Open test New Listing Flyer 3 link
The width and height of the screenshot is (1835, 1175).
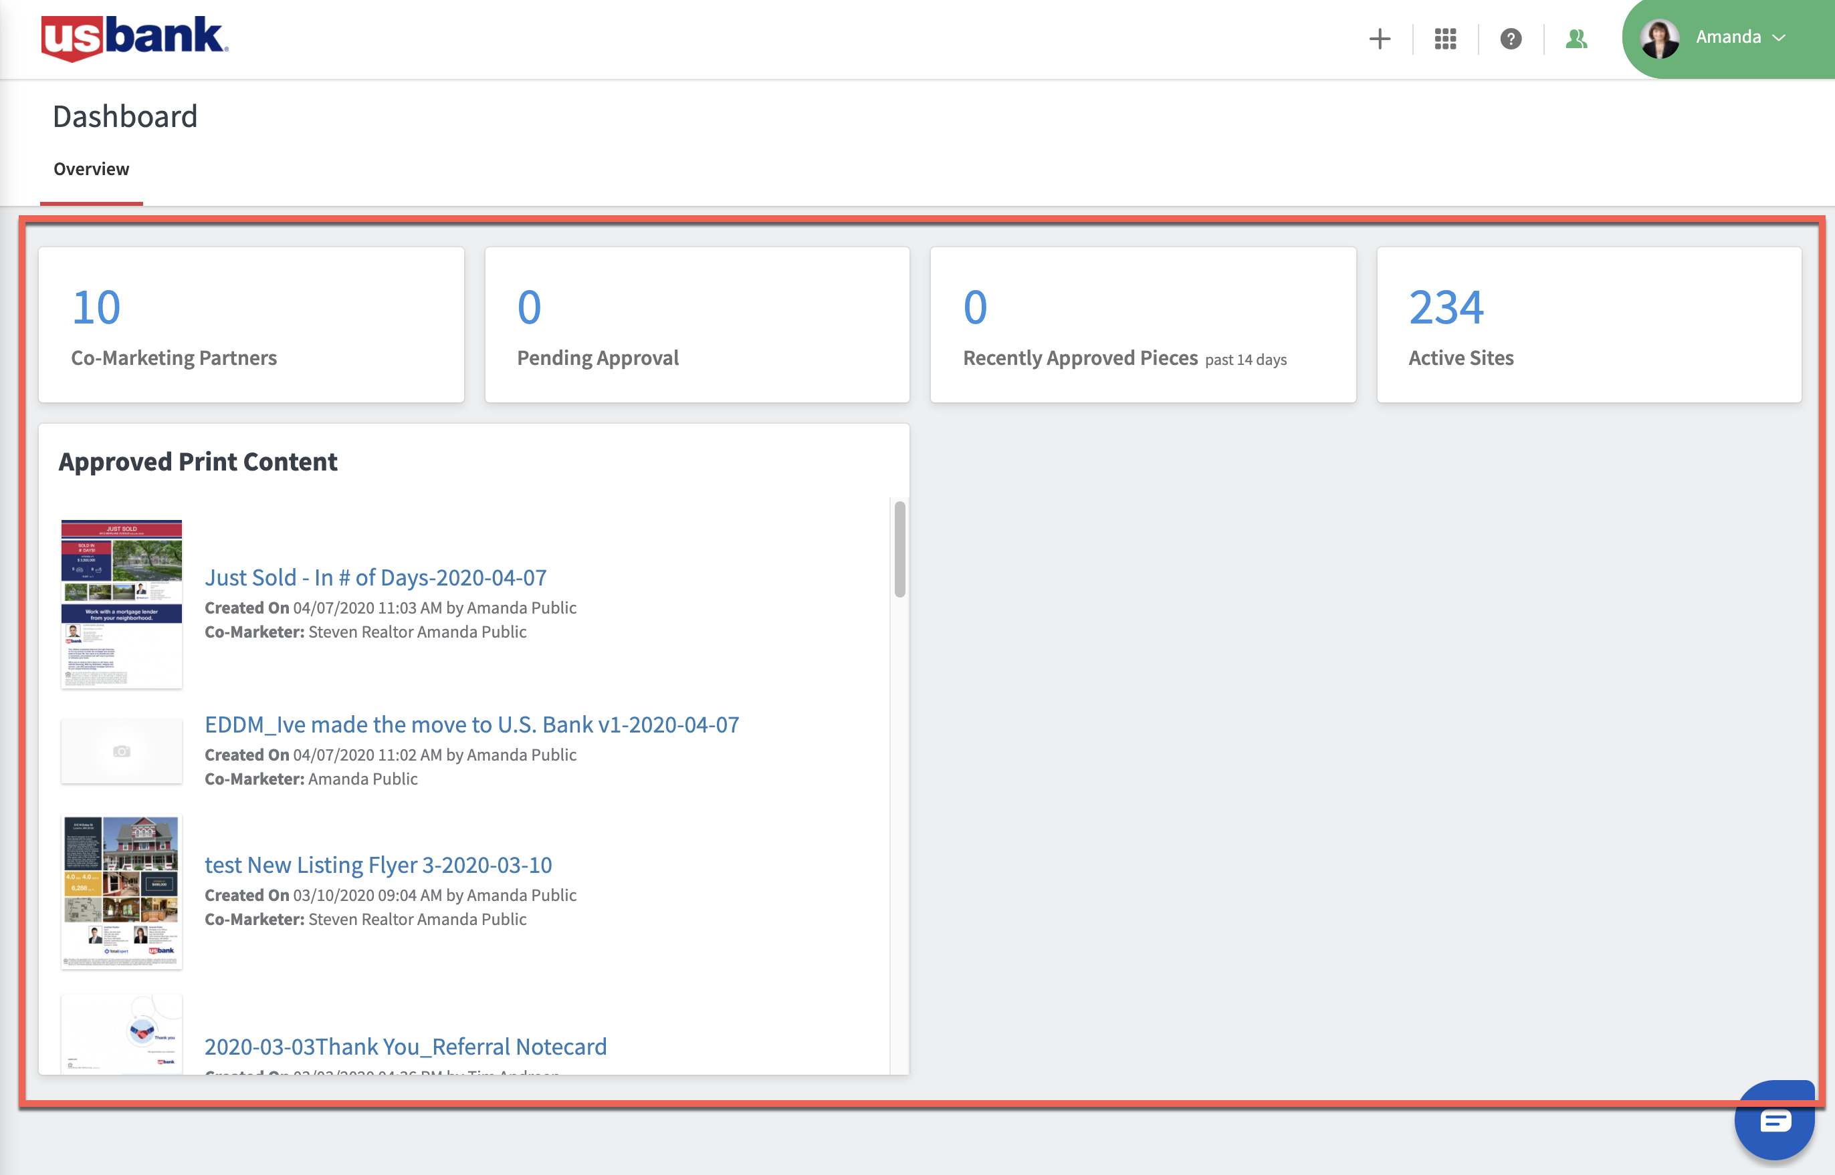(378, 864)
